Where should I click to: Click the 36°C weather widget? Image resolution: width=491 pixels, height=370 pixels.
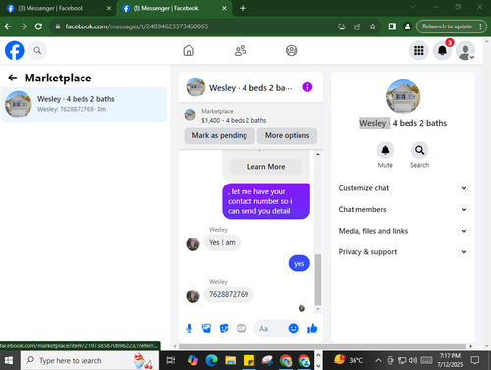[348, 360]
